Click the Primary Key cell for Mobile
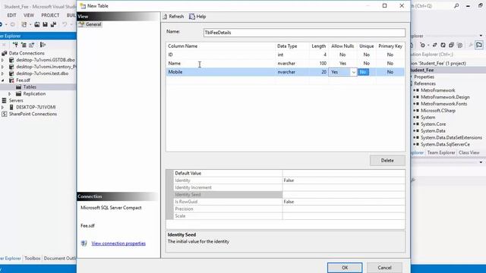The height and width of the screenshot is (273, 486). pyautogui.click(x=390, y=72)
